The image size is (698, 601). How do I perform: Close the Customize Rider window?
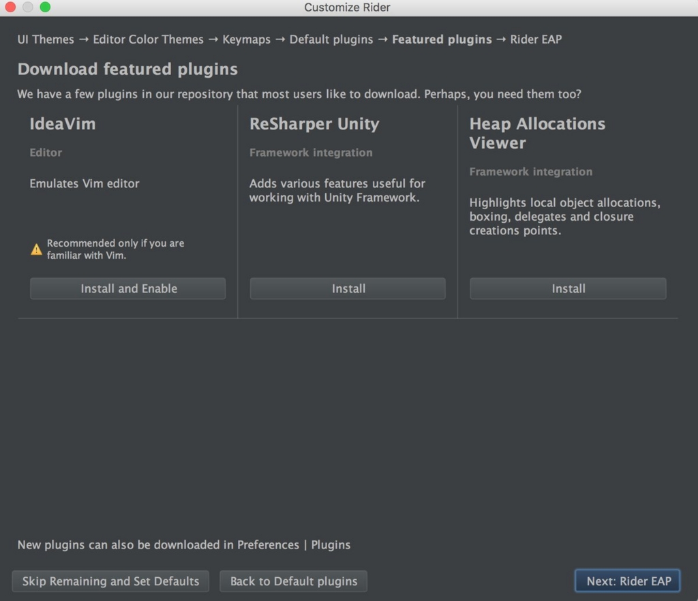10,7
